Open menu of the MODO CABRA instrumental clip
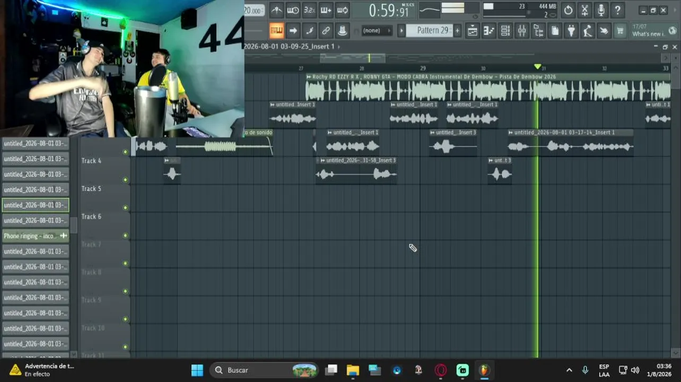The height and width of the screenshot is (382, 681). coord(309,77)
